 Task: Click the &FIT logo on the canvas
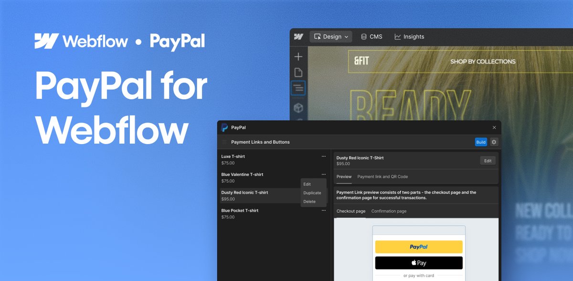click(361, 62)
